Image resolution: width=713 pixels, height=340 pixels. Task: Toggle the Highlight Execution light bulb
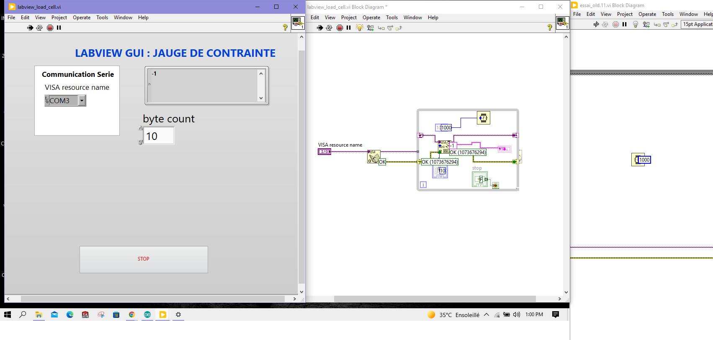click(359, 28)
